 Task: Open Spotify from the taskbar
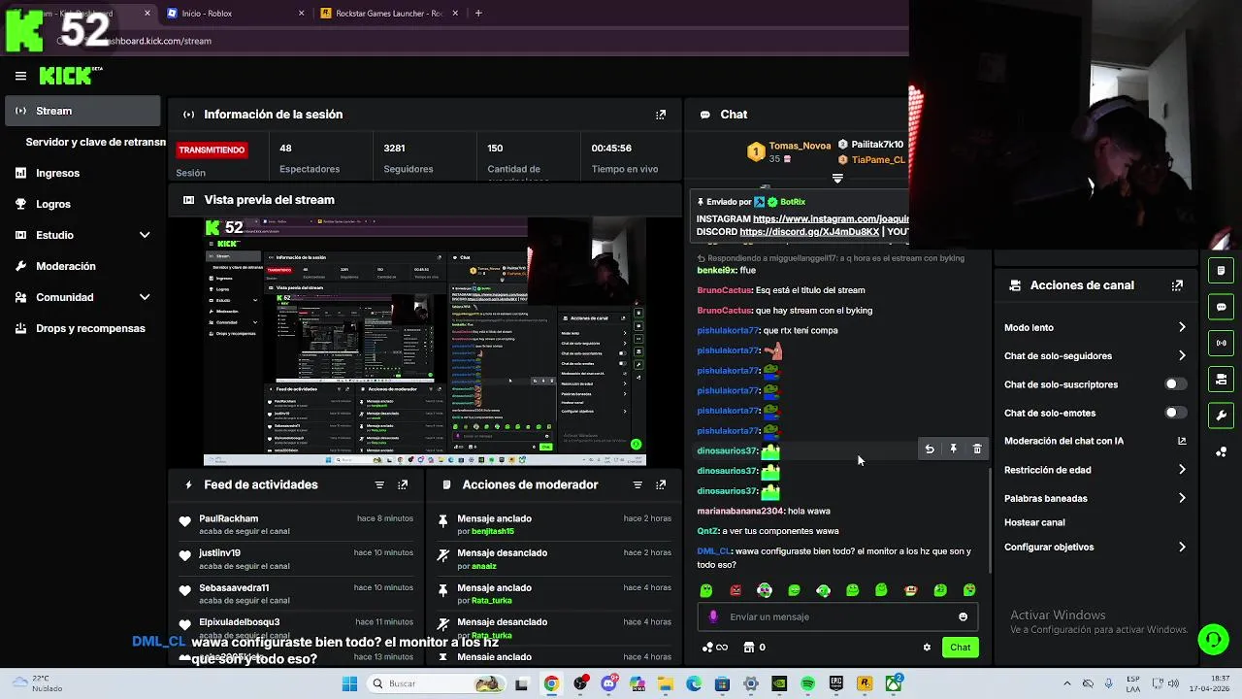coord(807,683)
